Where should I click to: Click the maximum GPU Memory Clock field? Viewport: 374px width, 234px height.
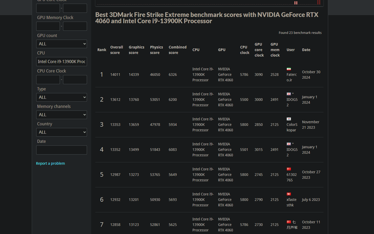tap(75, 26)
